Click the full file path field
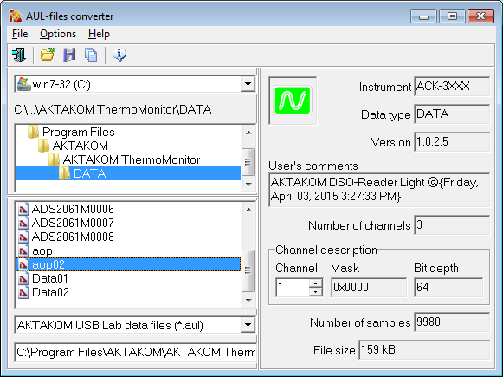503x377 pixels. (x=135, y=353)
